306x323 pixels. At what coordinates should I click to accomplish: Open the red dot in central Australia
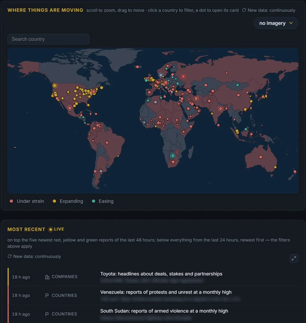point(261,157)
